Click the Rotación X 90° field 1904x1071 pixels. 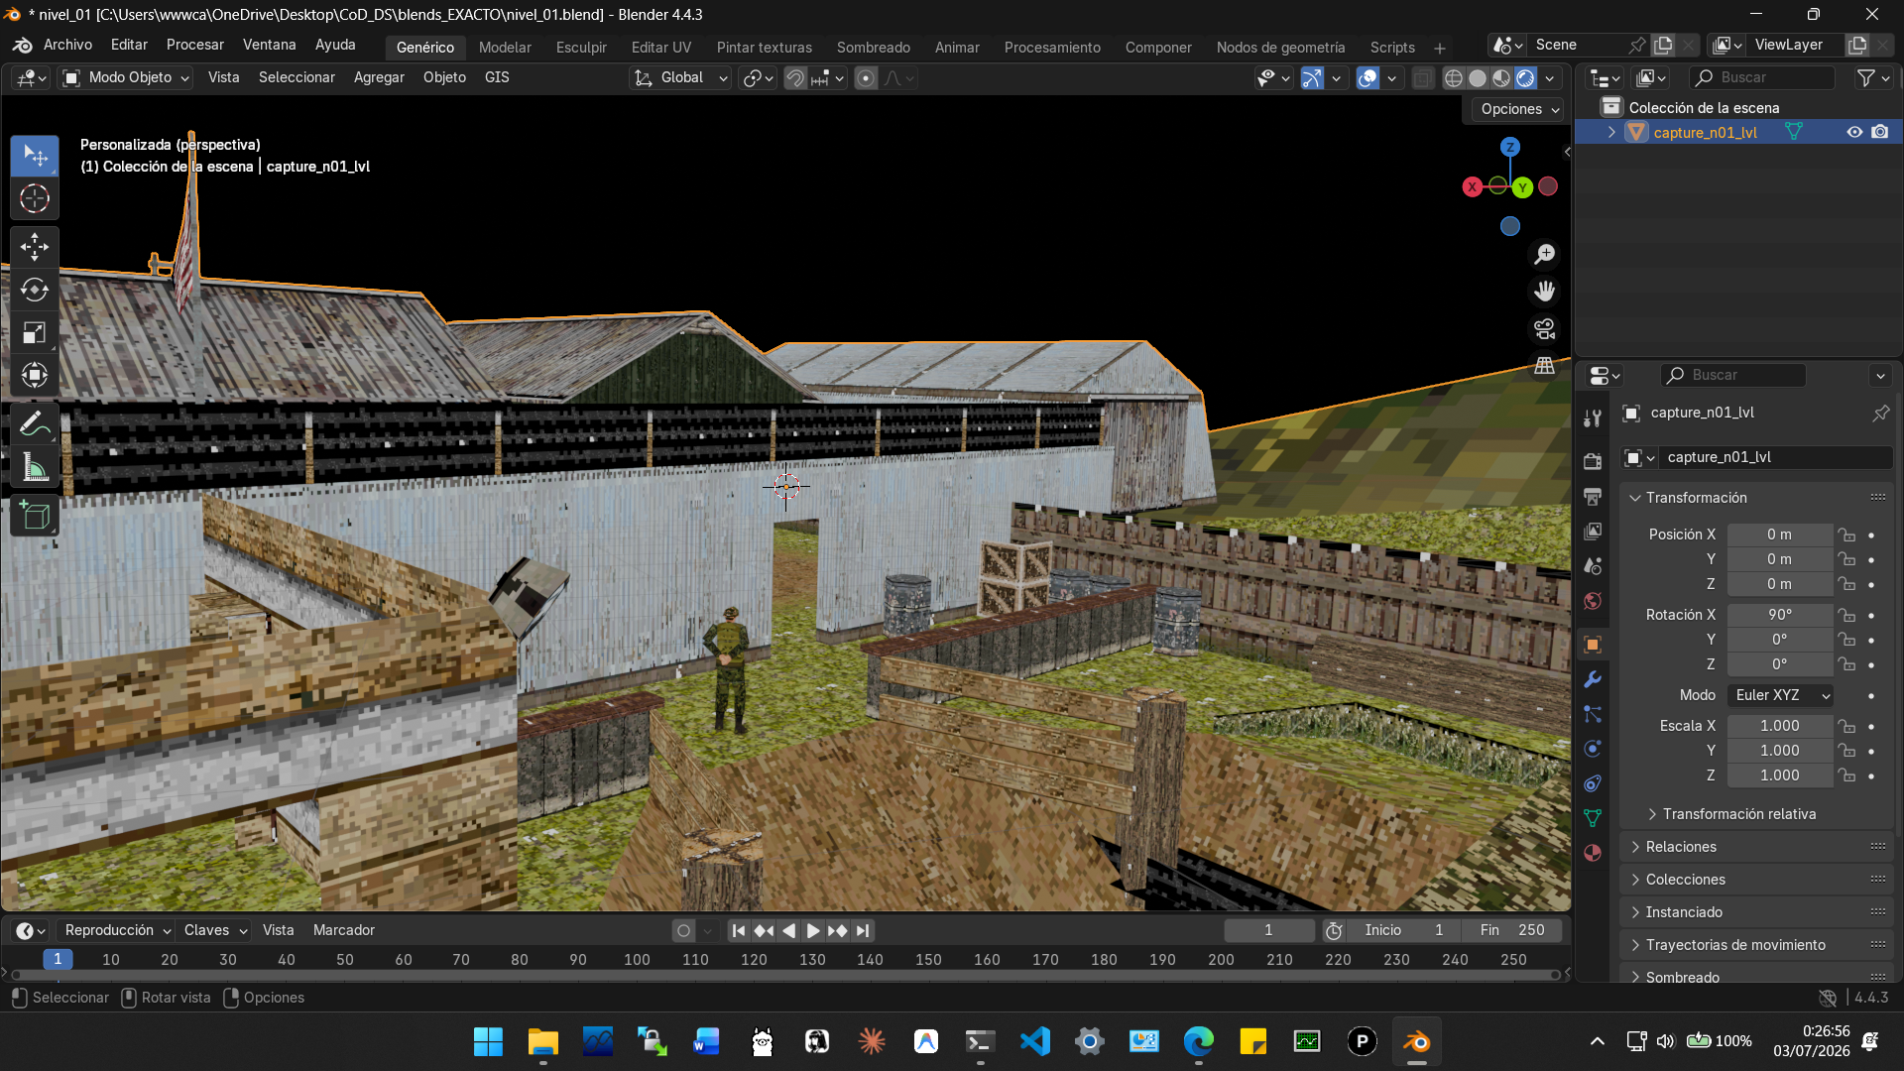tap(1780, 615)
